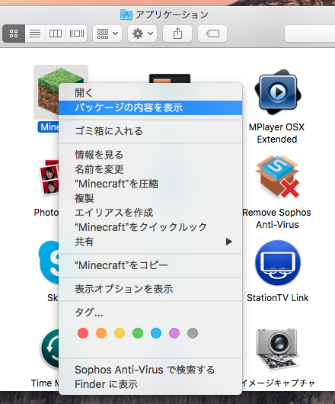Choose "Minecraft"をクイックルック menu item

click(150, 227)
